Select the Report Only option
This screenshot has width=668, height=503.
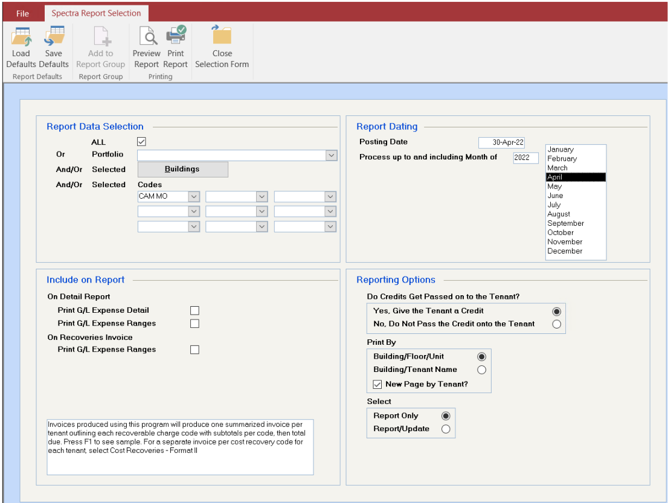point(446,415)
